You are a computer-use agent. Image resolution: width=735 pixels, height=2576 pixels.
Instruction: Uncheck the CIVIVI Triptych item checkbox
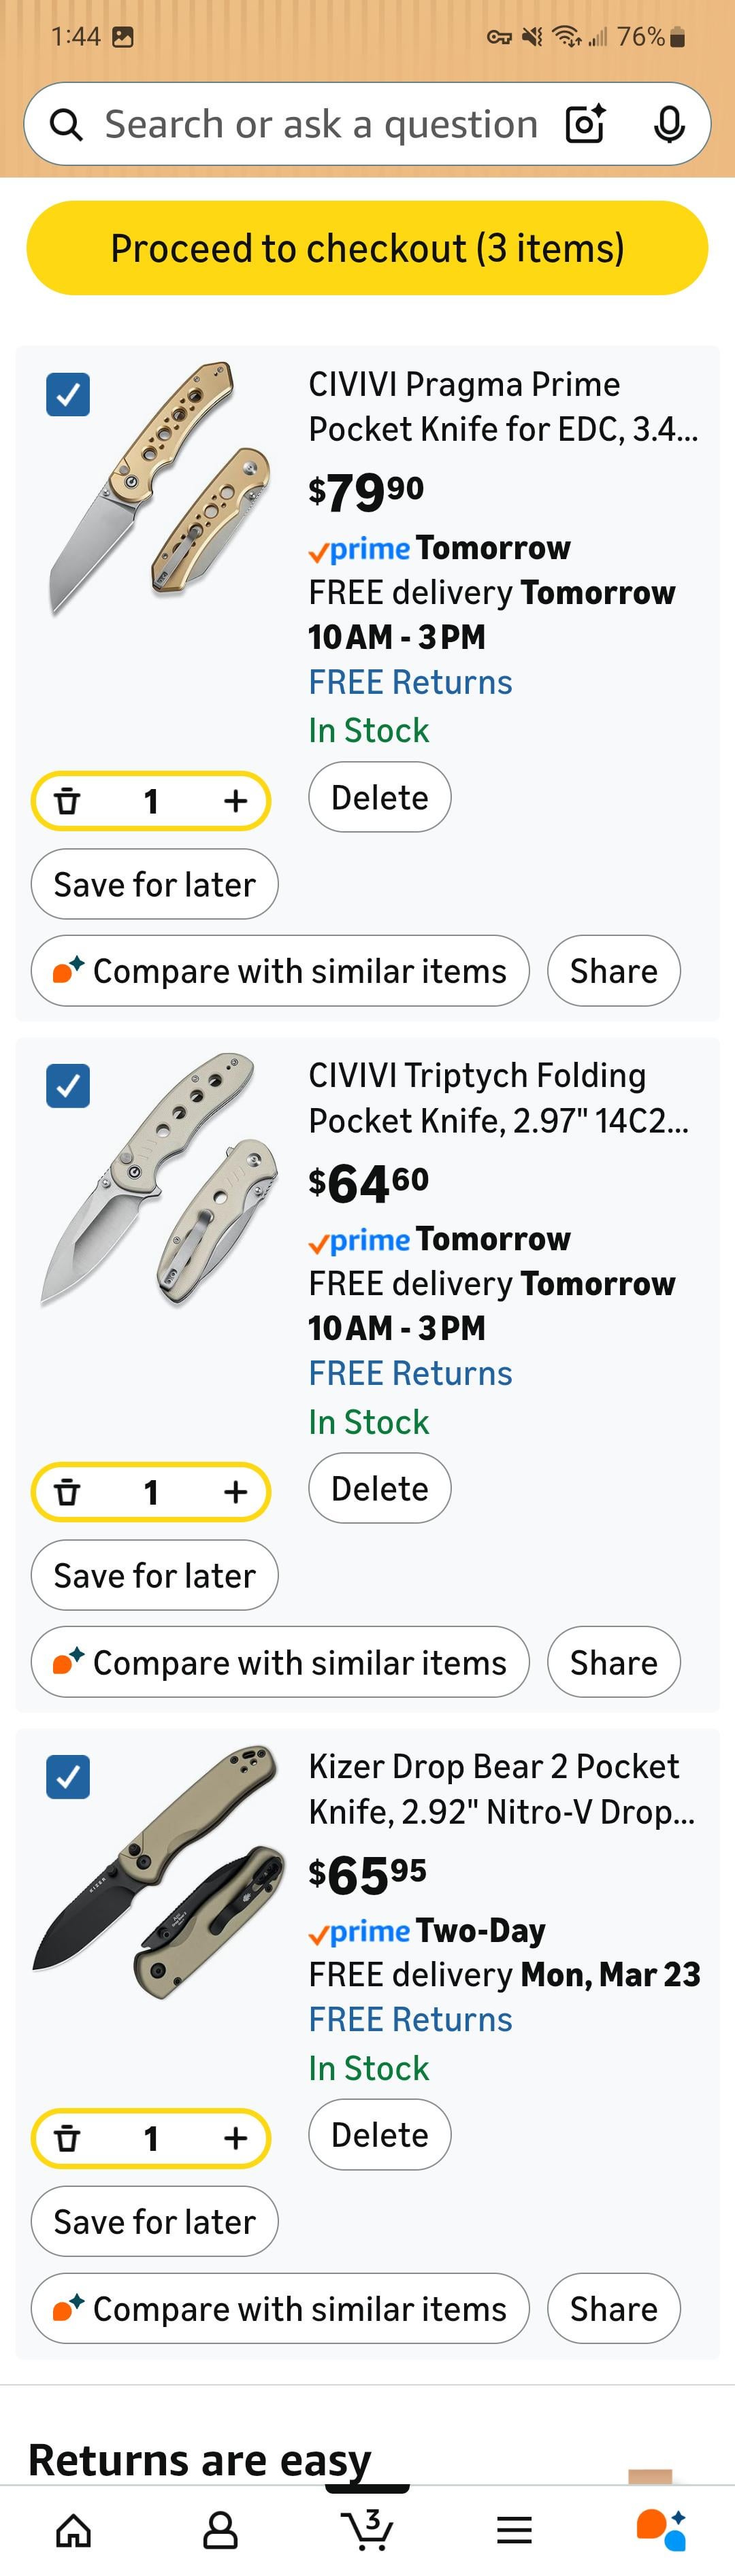pos(68,1086)
